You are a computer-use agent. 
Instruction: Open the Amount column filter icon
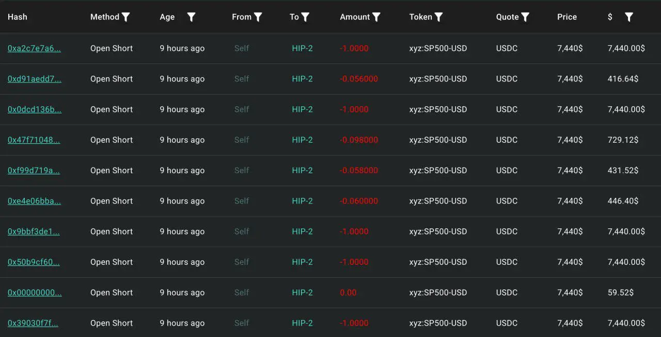click(x=376, y=17)
